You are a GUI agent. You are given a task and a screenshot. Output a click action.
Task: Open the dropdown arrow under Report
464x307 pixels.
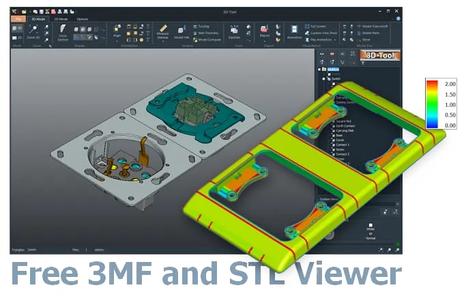(265, 41)
